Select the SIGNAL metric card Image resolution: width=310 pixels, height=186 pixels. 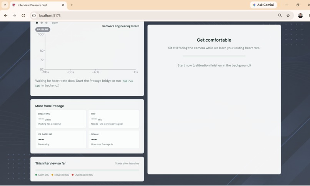tap(113, 139)
